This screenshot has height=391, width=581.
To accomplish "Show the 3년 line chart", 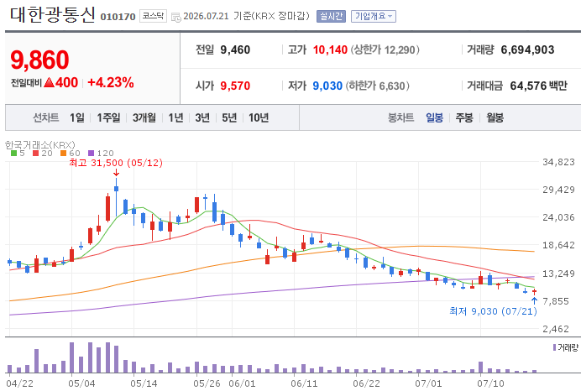I will click(x=202, y=117).
